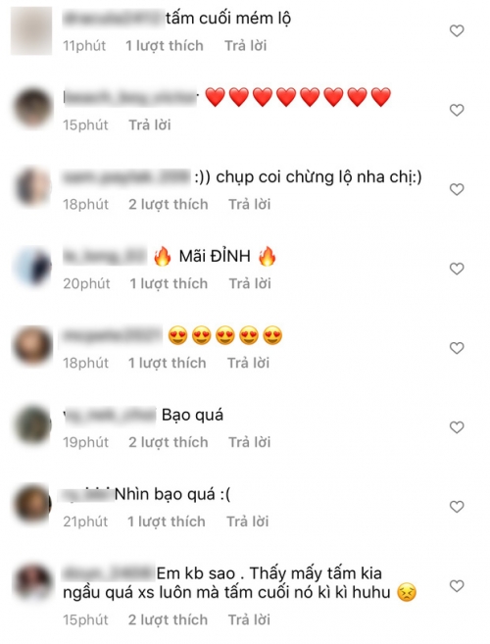490x644 pixels.
Task: Reply to the 'Bạo quá' comment
Action: coord(250,442)
